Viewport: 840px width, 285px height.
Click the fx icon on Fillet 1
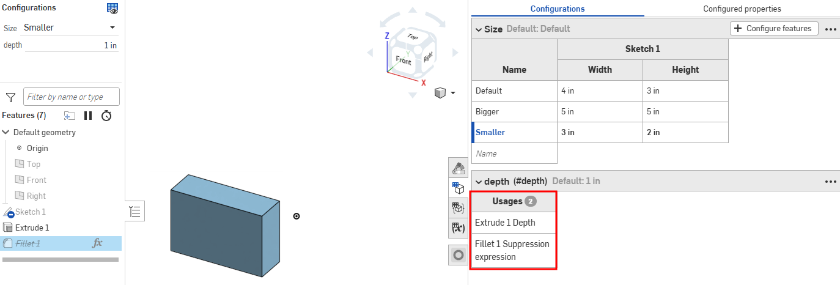97,243
